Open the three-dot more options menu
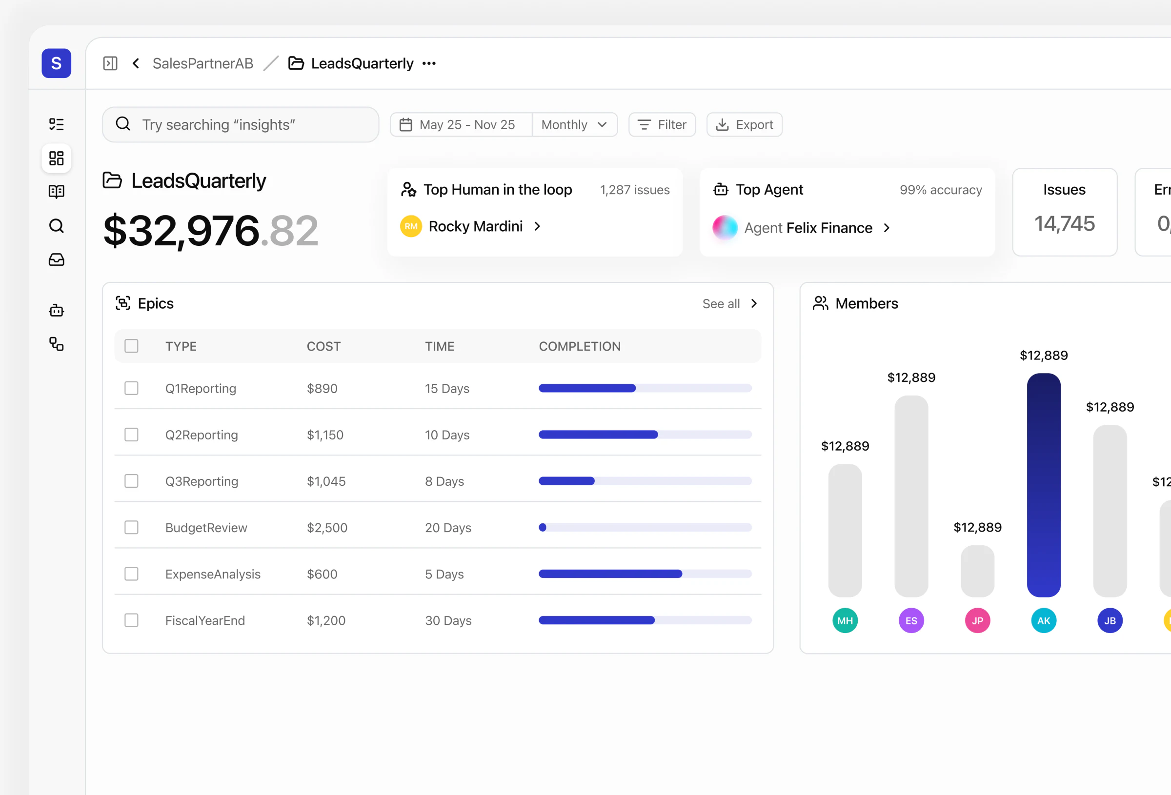The image size is (1171, 795). [x=429, y=63]
